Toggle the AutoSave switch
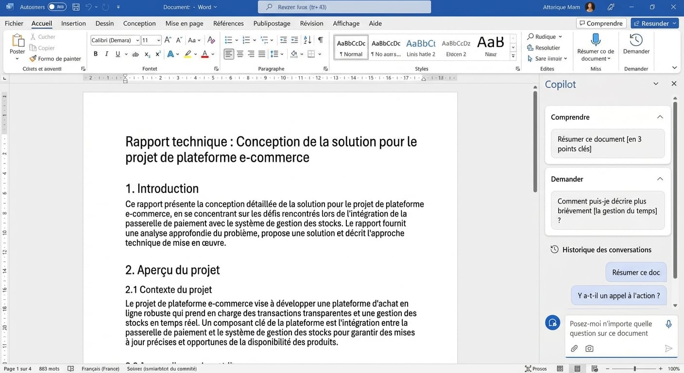Image resolution: width=684 pixels, height=373 pixels. tap(57, 7)
